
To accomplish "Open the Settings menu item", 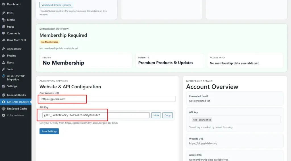I will point(12,86).
